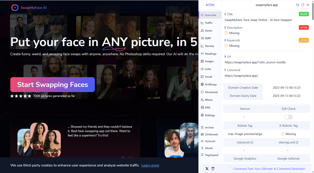Click the Images icon in the sidebar
Viewport: 314px width, 173px height.
point(202,61)
